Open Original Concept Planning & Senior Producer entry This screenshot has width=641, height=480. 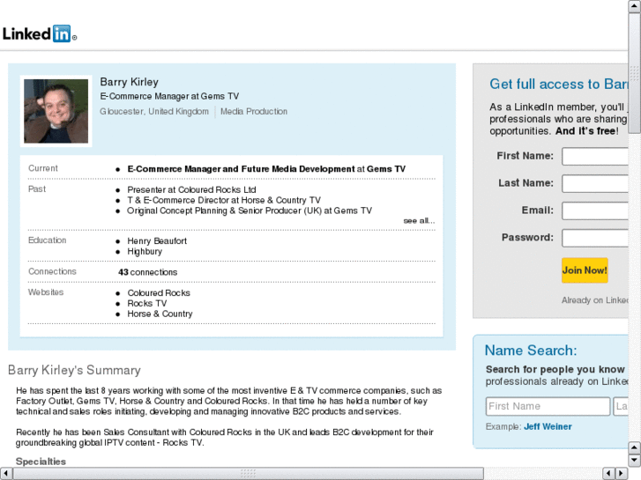click(250, 210)
